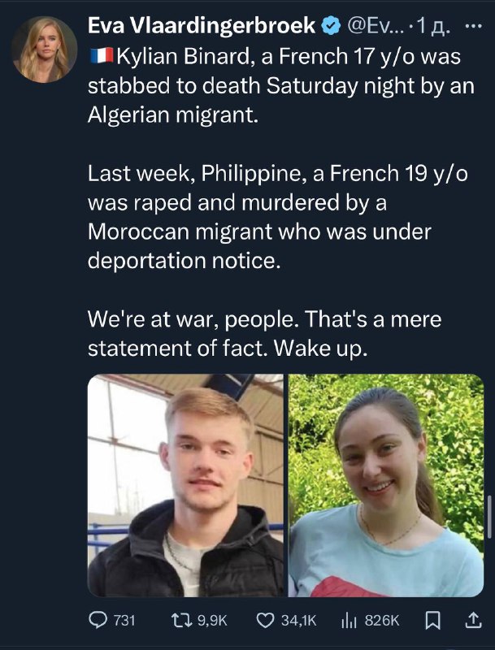The height and width of the screenshot is (650, 495).
Task: Open view analytics bar chart icon
Action: click(349, 620)
